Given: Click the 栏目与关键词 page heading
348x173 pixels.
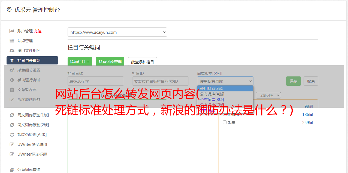Looking at the screenshot, I should coord(84,47).
